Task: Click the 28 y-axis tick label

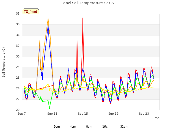Action: point(18,67)
